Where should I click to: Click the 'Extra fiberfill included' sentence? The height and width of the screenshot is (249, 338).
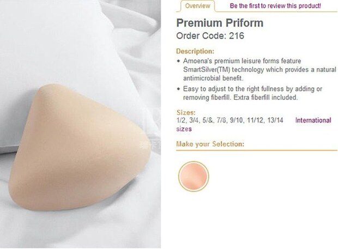265,98
